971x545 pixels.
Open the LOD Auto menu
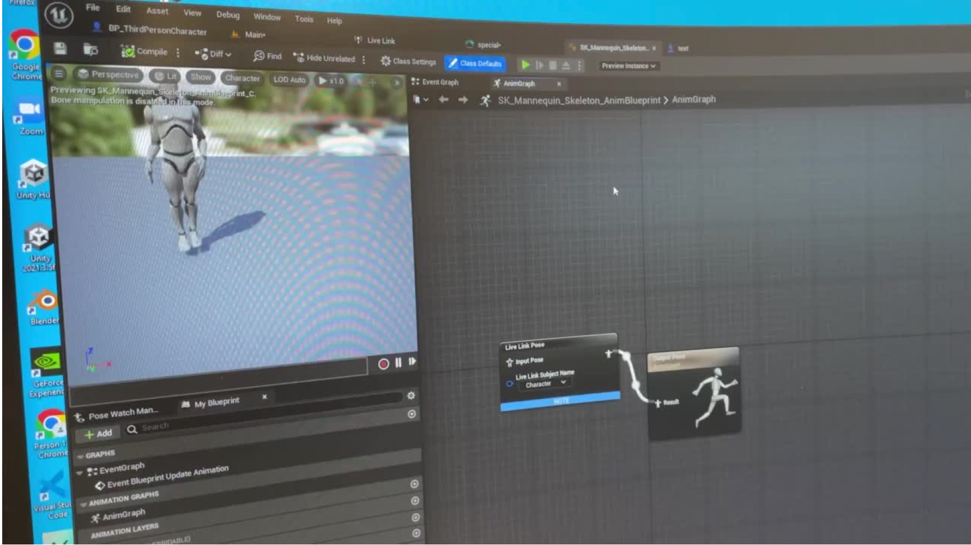tap(289, 79)
